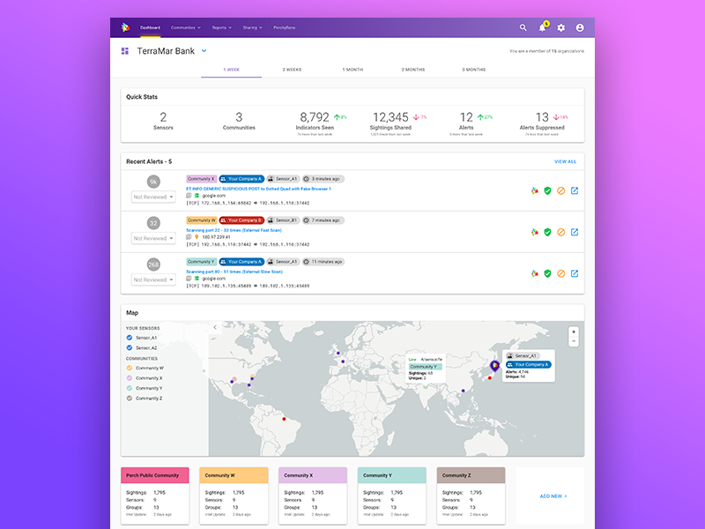Switch to 3 MONTHS time range tab
Viewport: 705px width, 529px height.
coord(474,70)
